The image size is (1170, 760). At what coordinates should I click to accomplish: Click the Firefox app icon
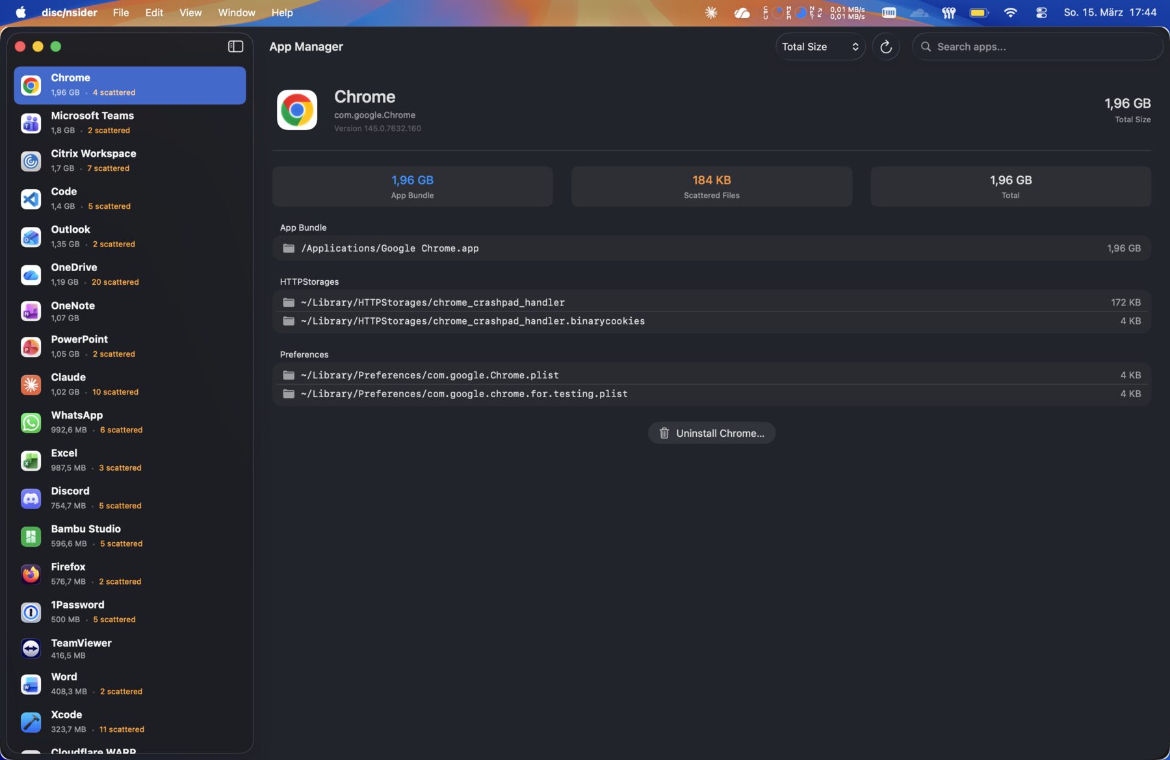[x=31, y=574]
